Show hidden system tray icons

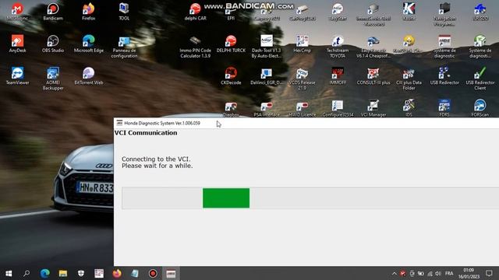pyautogui.click(x=394, y=273)
